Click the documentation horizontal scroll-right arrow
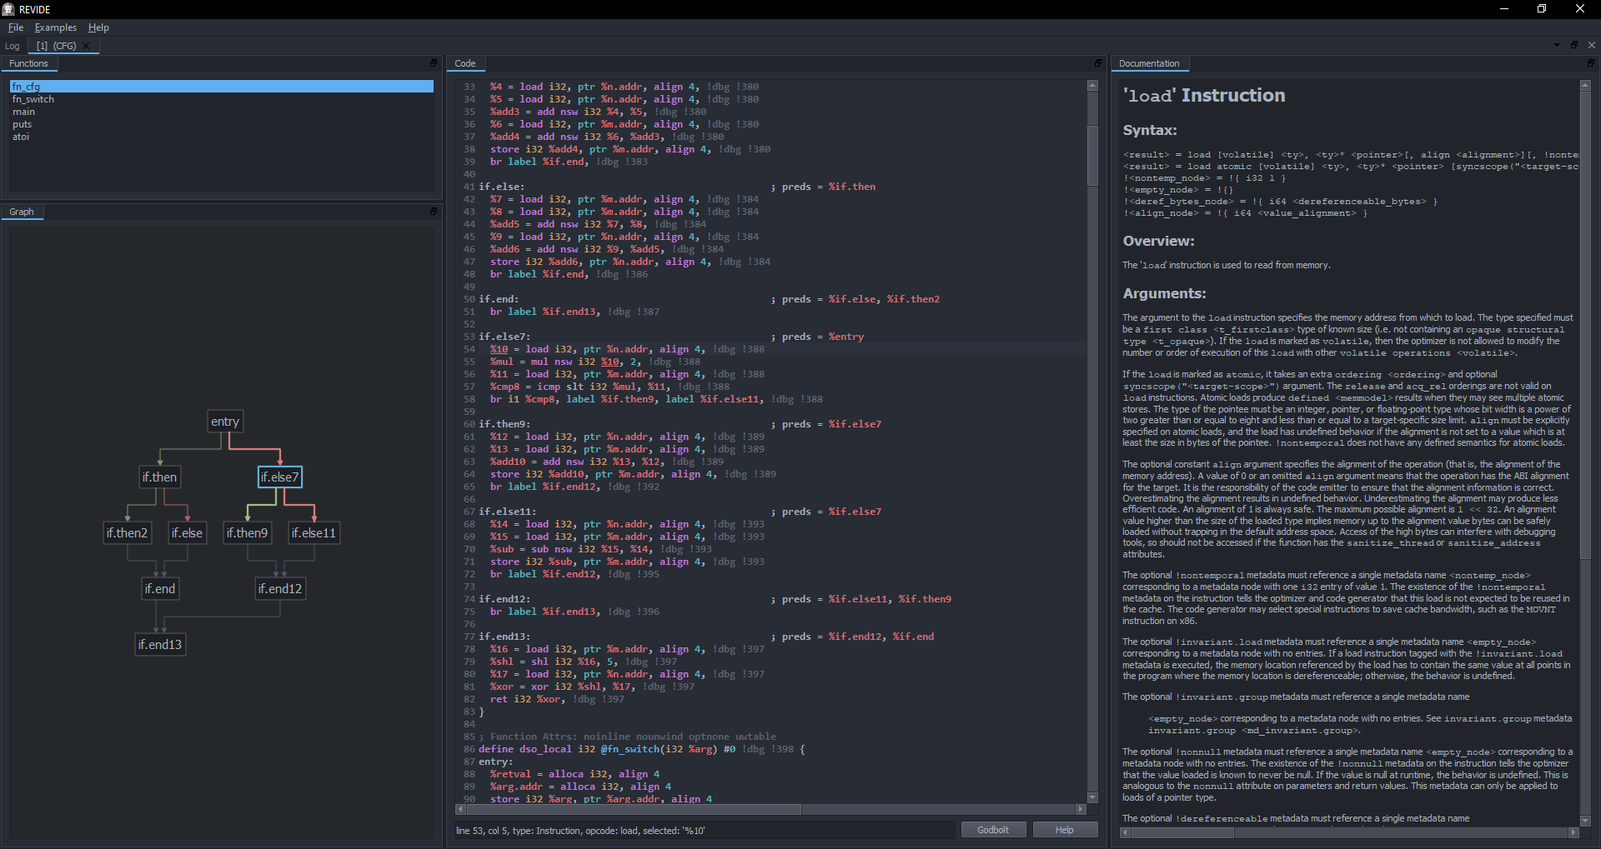 pos(1573,832)
